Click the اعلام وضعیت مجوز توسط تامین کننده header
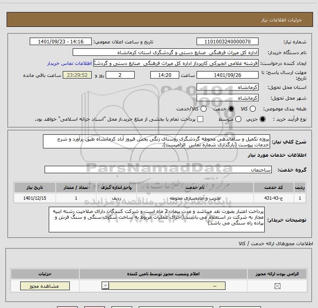Viewport: 318px width, 308px height. (163, 274)
